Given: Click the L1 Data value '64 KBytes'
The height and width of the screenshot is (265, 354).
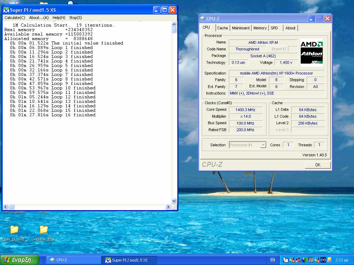Looking at the screenshot, I should [308, 110].
